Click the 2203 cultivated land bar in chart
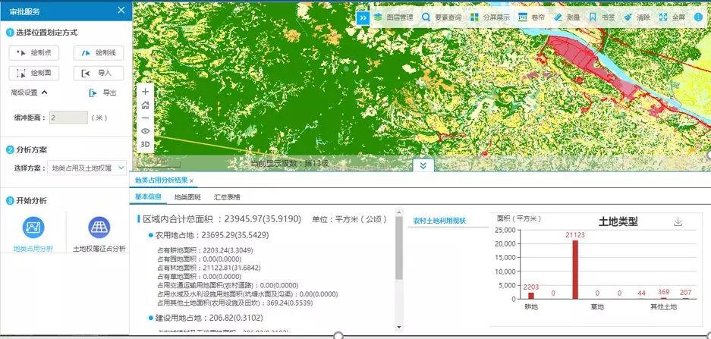The image size is (711, 339). 531,296
